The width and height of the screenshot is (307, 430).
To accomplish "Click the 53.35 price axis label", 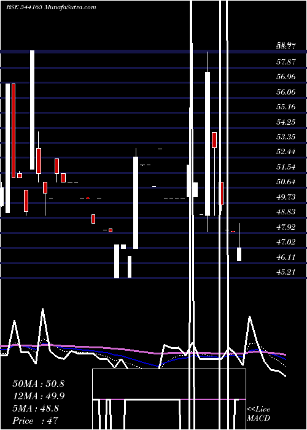I will [x=286, y=136].
